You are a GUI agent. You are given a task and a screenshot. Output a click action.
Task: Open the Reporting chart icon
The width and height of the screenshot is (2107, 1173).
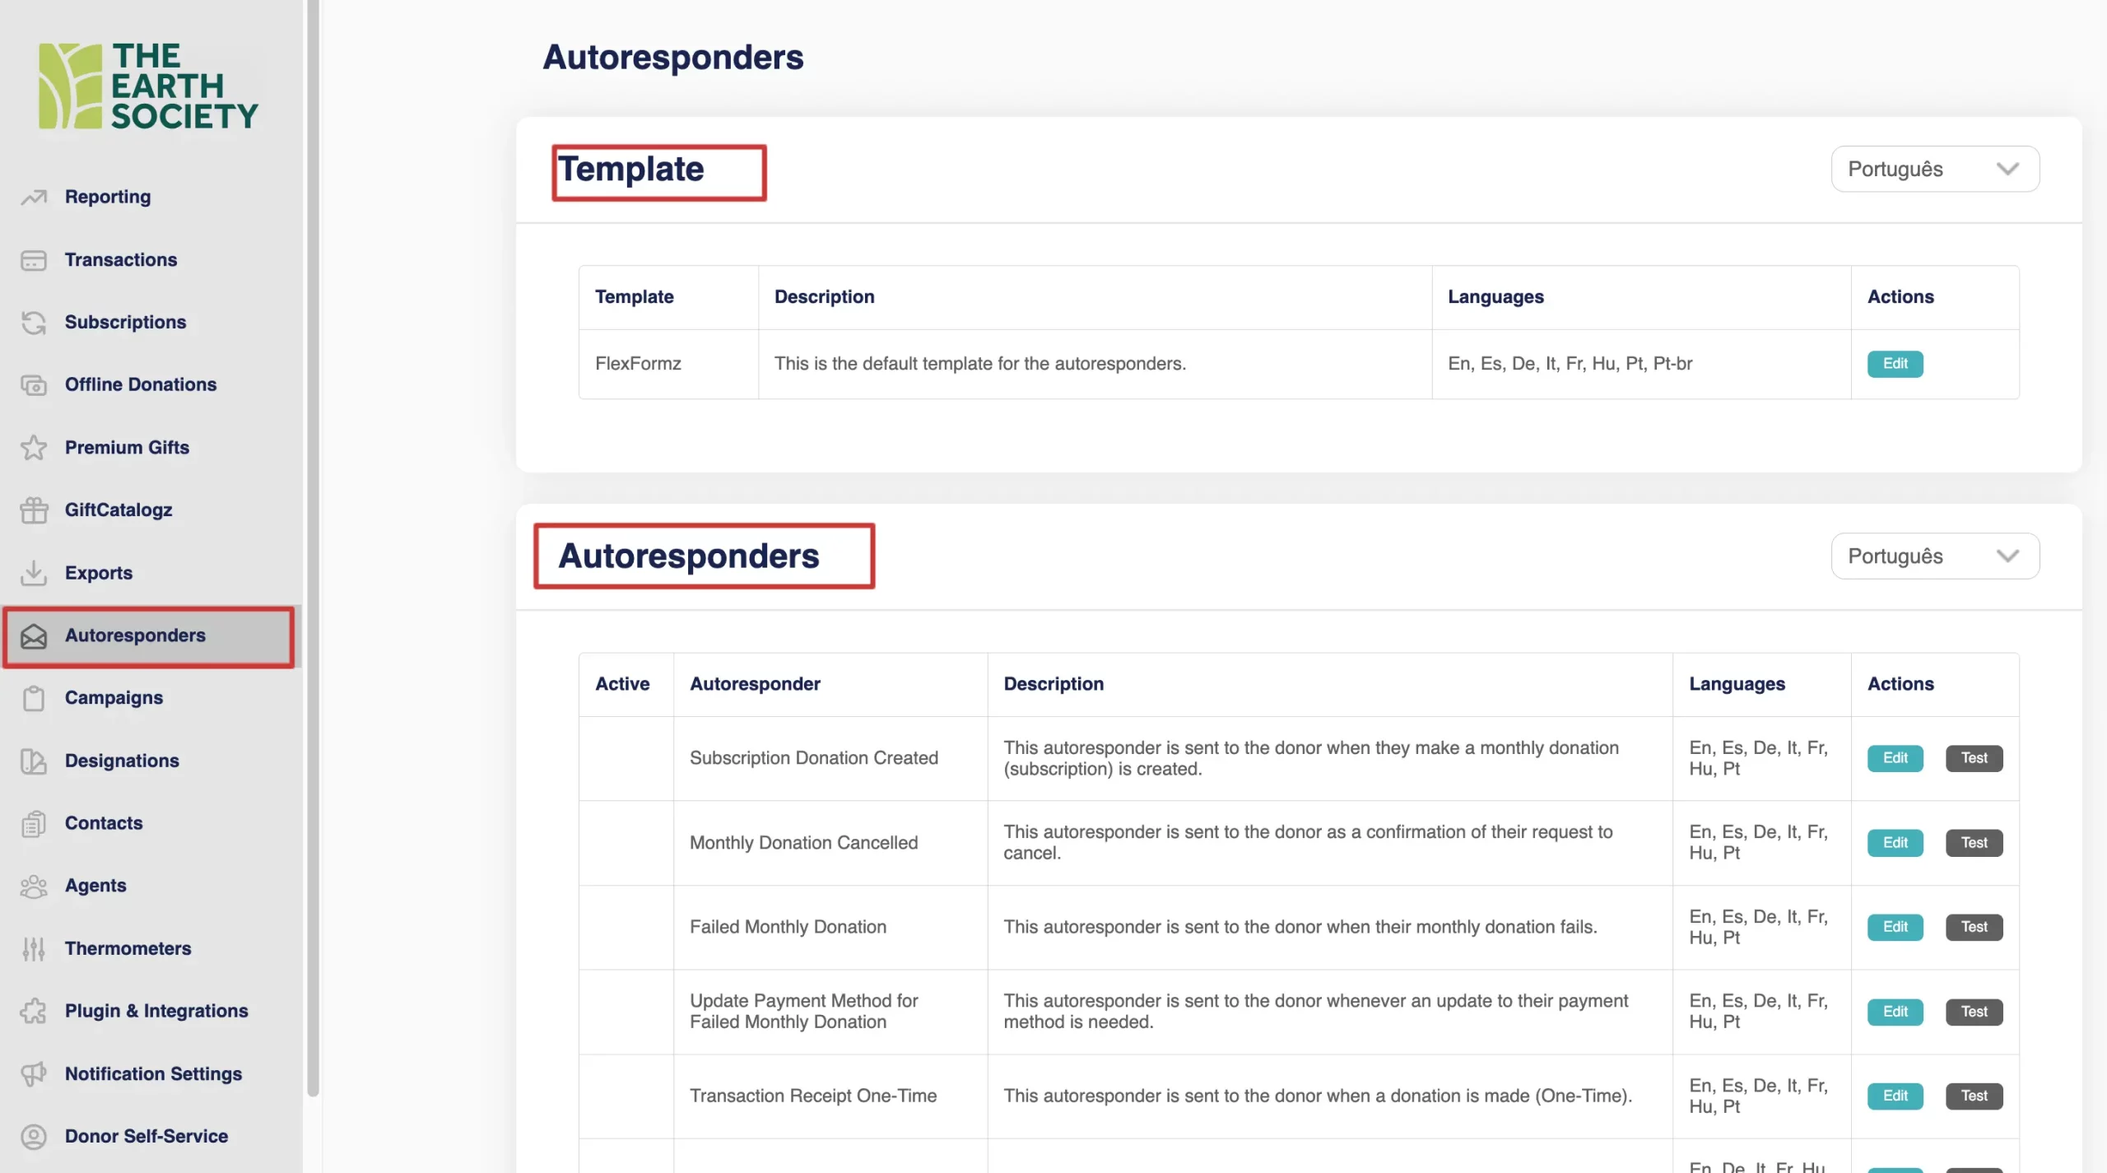[x=34, y=197]
